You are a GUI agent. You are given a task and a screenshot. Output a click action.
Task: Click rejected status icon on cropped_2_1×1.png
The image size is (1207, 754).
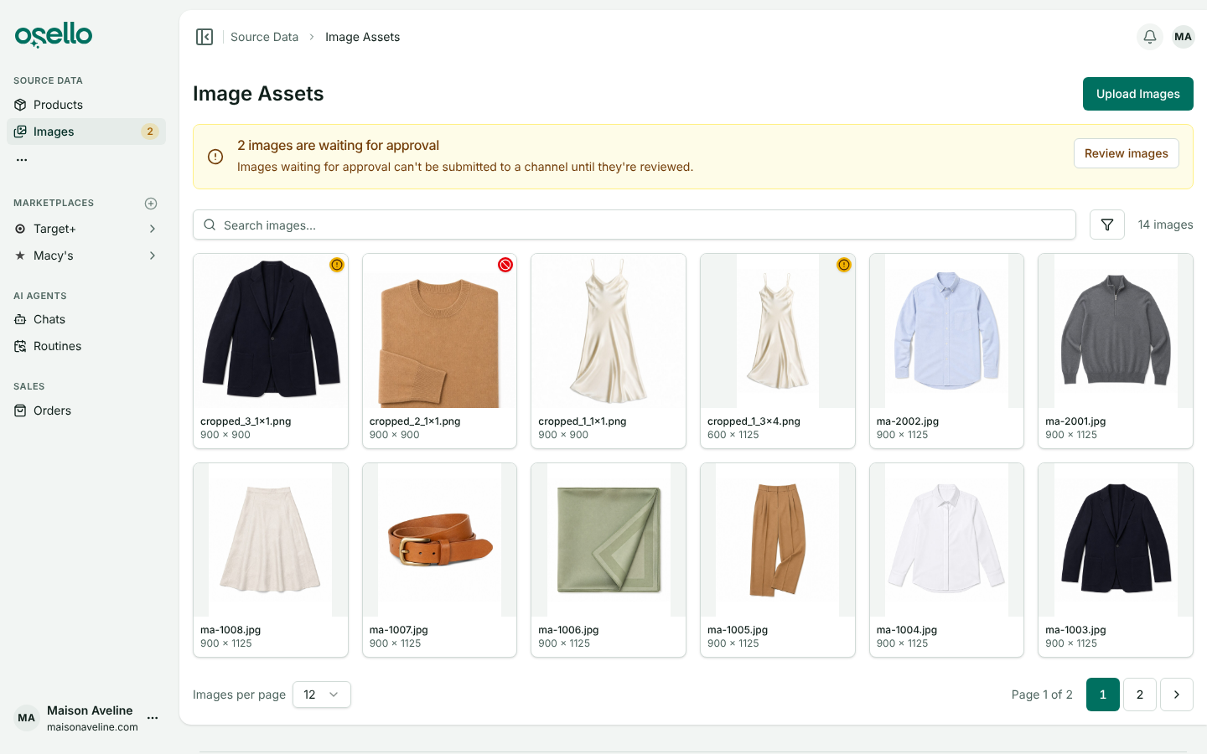(x=505, y=265)
